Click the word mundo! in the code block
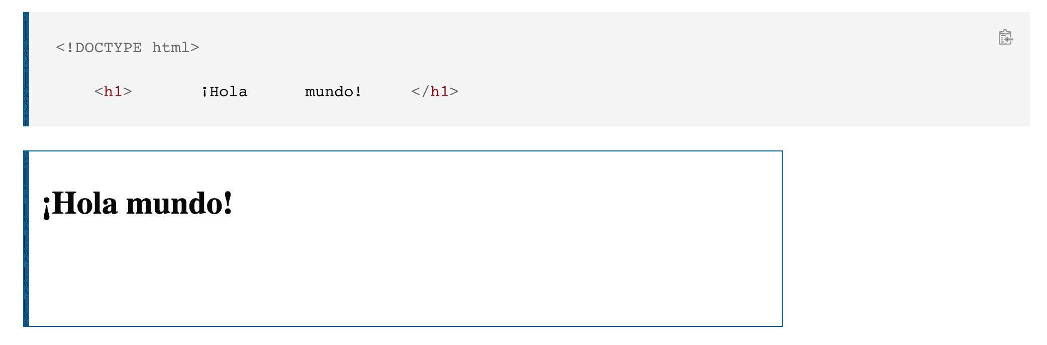 (x=334, y=92)
